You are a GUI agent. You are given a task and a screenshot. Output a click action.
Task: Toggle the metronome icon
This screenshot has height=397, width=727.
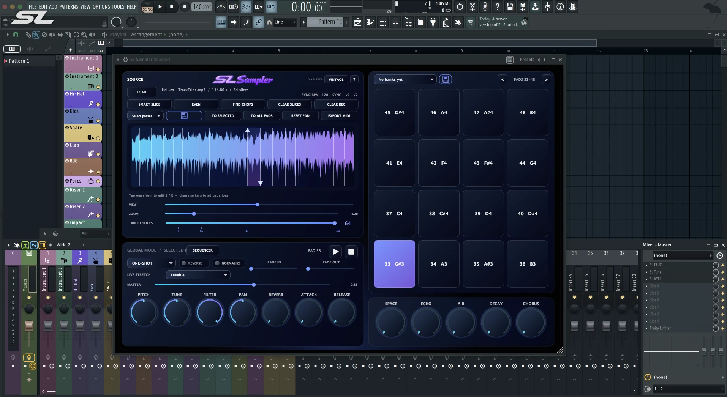(221, 6)
